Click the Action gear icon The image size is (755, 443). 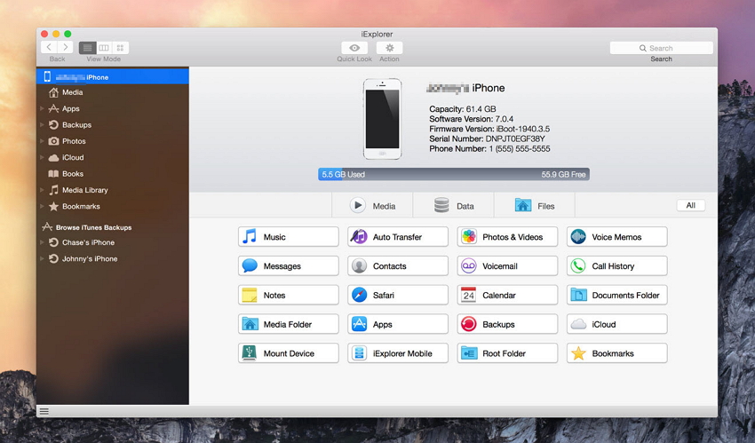tap(389, 48)
